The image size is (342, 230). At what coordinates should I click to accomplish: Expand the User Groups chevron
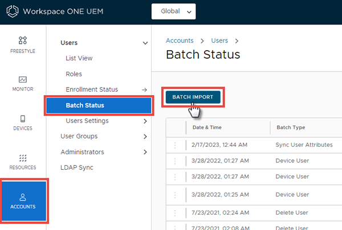pos(145,137)
